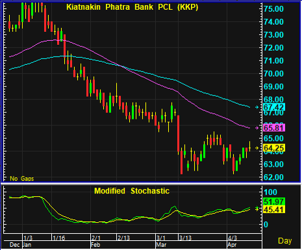Click the 62.00 price axis label
Viewport: 302px width, 250px height.
click(273, 177)
